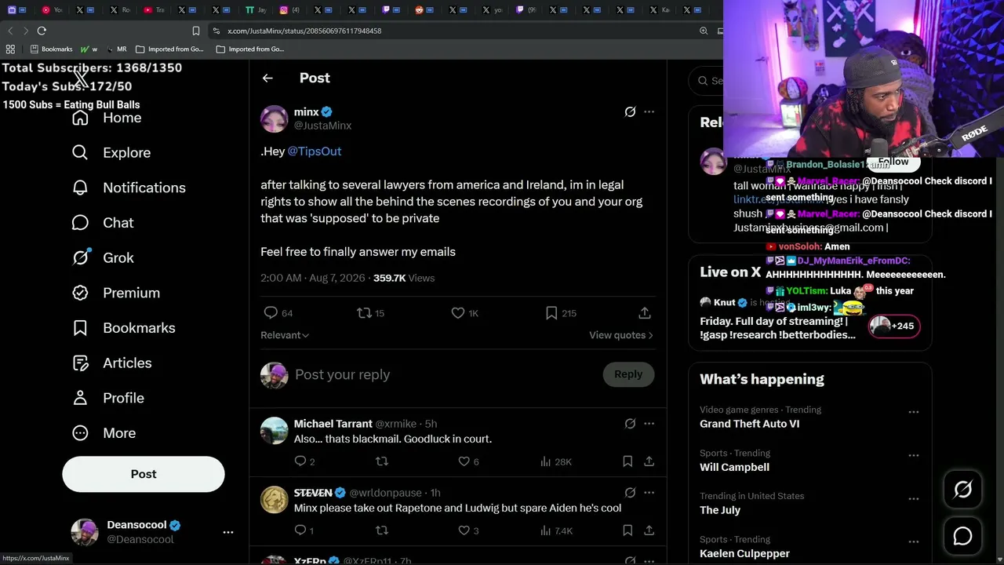This screenshot has width=1004, height=565.
Task: Open Premium in the X sidebar
Action: point(115,293)
